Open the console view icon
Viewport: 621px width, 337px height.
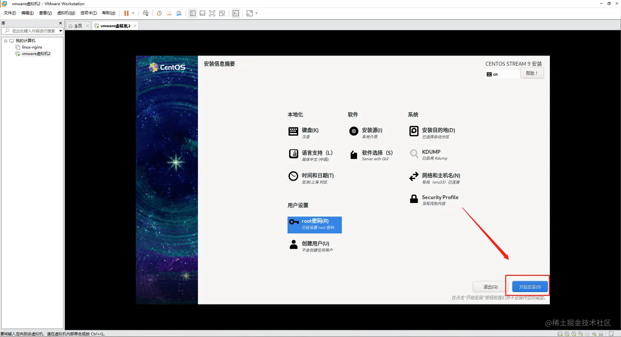(236, 13)
